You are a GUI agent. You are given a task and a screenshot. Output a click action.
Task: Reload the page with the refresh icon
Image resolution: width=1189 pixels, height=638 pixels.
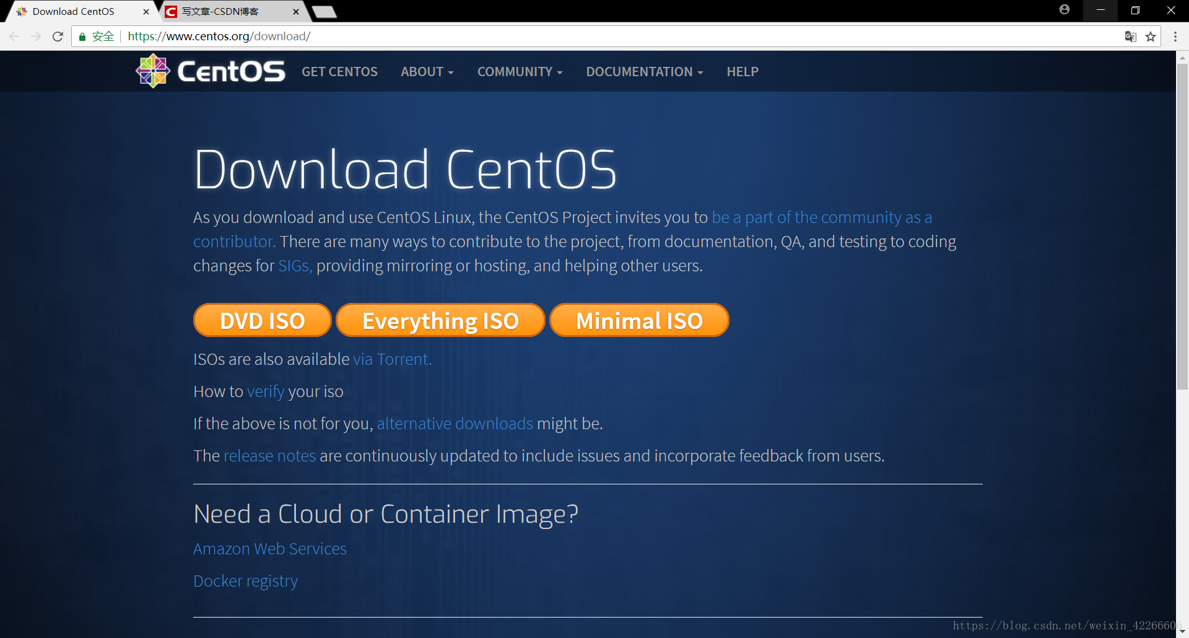(58, 37)
